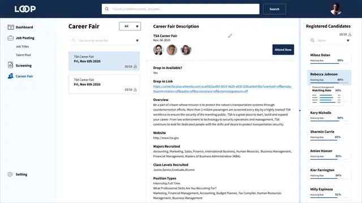Screen dimensions: 362x203
Task: Click the Career Fair people icon
Action: pyautogui.click(x=11, y=76)
